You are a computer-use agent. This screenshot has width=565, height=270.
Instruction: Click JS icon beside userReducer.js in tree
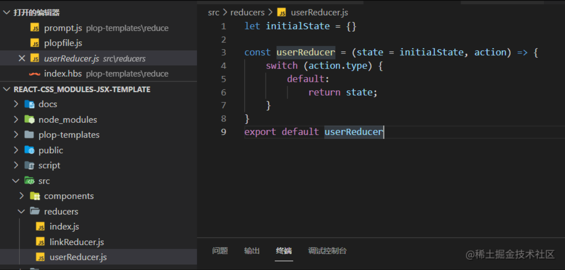pyautogui.click(x=40, y=257)
